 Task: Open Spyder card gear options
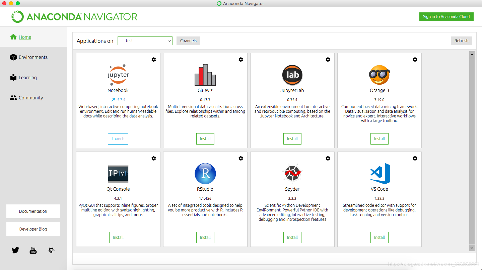point(328,158)
